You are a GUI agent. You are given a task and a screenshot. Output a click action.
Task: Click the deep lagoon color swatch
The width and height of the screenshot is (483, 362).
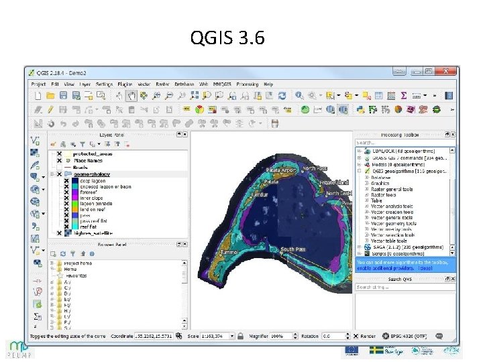point(75,181)
